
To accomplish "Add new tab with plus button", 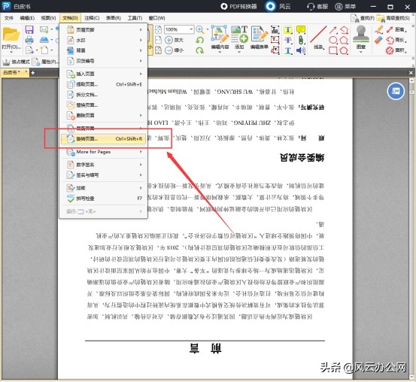I will (x=32, y=72).
